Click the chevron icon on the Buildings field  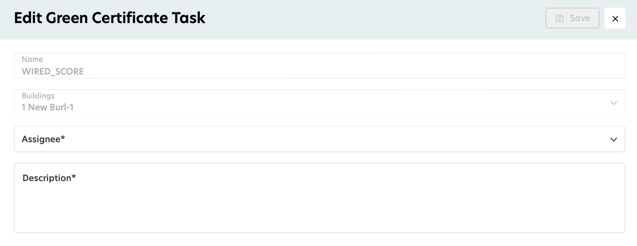pyautogui.click(x=614, y=103)
